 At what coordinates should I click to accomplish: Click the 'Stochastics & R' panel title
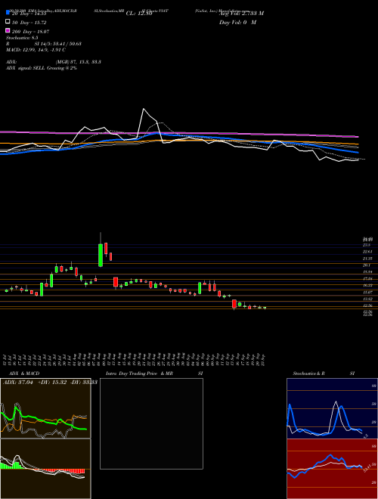(x=309, y=373)
